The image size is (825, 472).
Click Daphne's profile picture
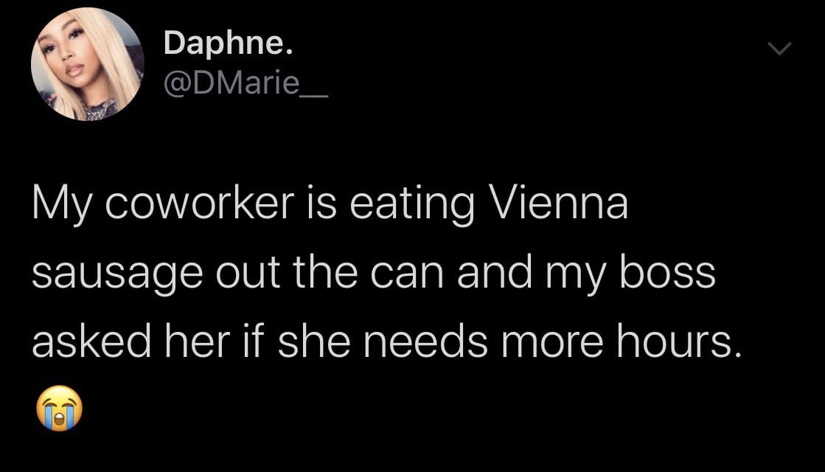(86, 64)
